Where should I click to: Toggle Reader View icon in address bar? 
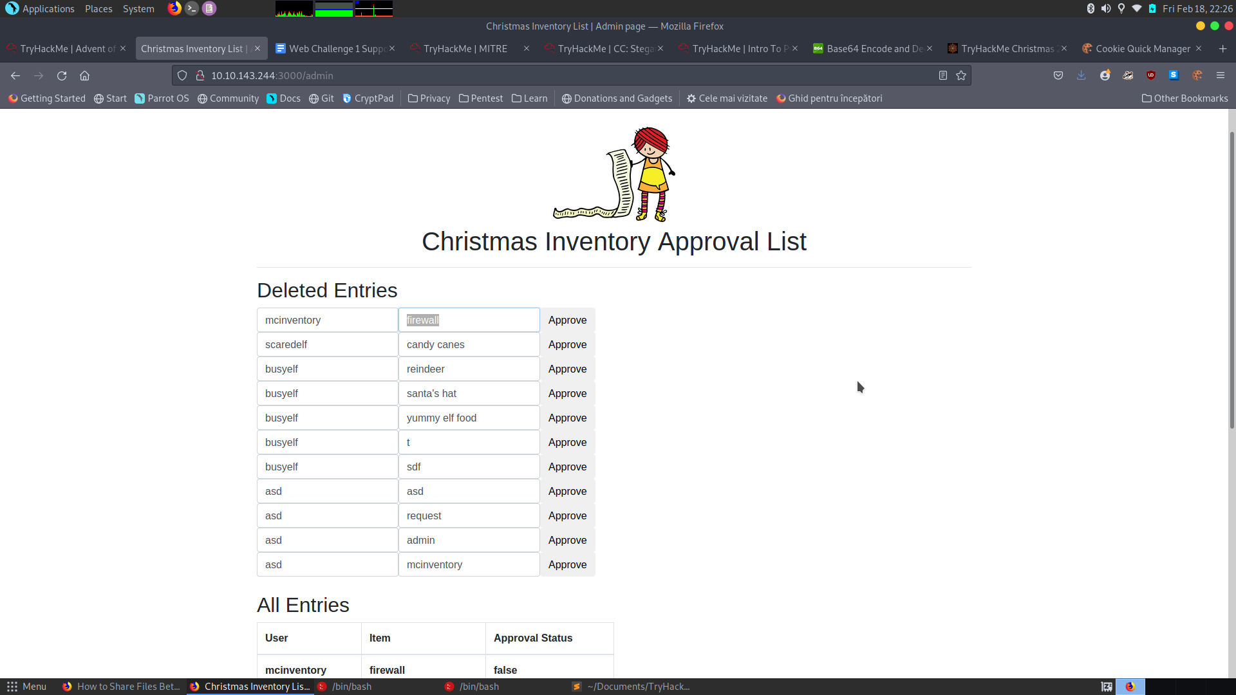[943, 75]
